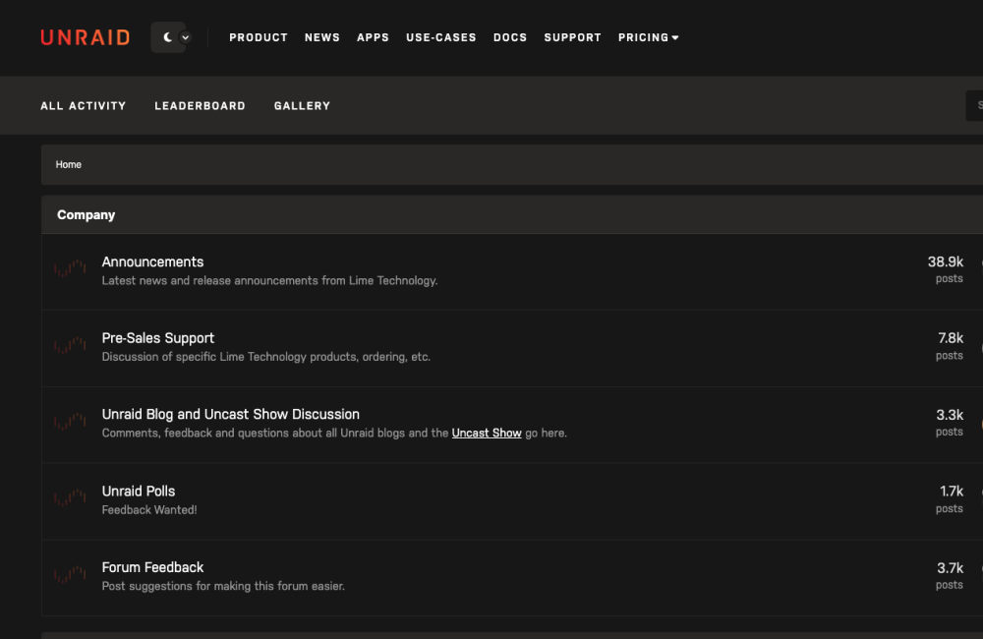Open the Docs link
The image size is (983, 639).
510,37
